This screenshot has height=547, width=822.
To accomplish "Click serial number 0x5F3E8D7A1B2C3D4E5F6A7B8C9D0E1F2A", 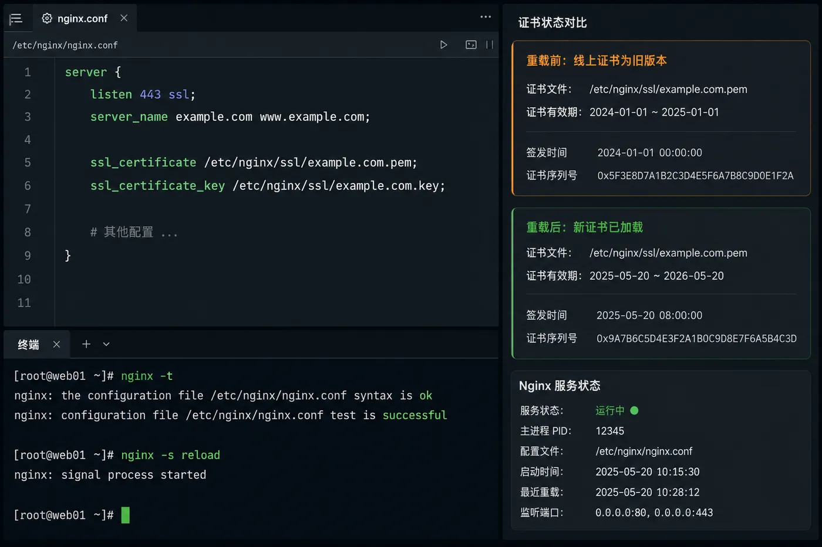I will (x=695, y=175).
